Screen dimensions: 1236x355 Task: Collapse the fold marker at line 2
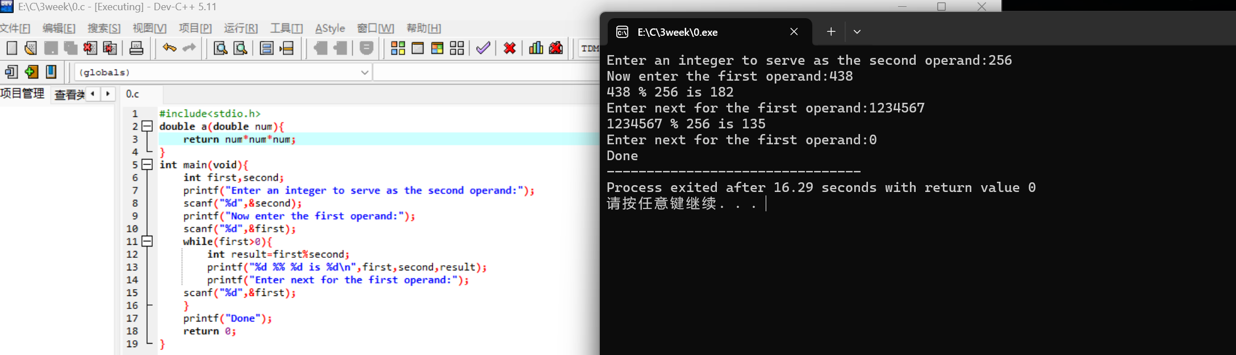(147, 126)
